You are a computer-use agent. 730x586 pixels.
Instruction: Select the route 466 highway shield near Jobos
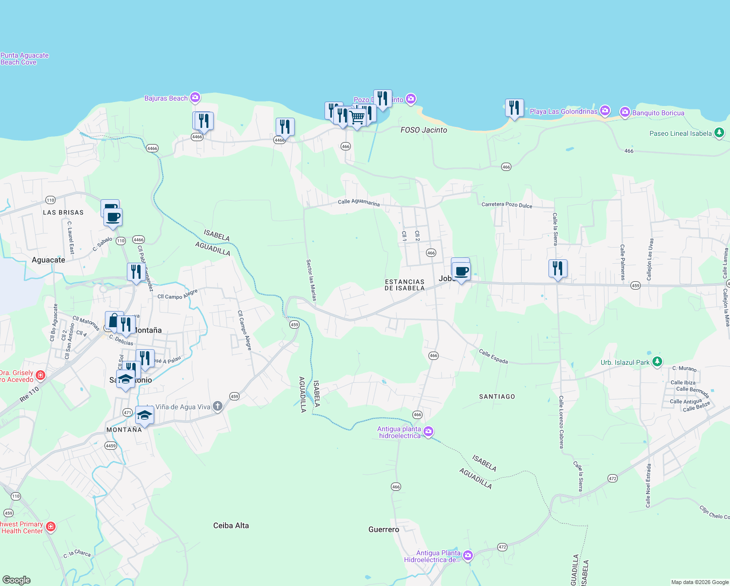click(x=431, y=252)
